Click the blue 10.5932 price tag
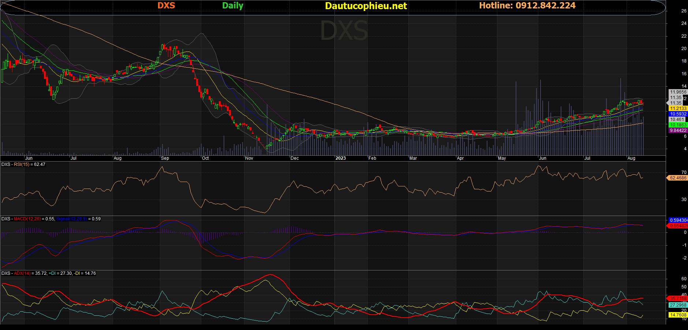688x330 pixels. [x=678, y=114]
